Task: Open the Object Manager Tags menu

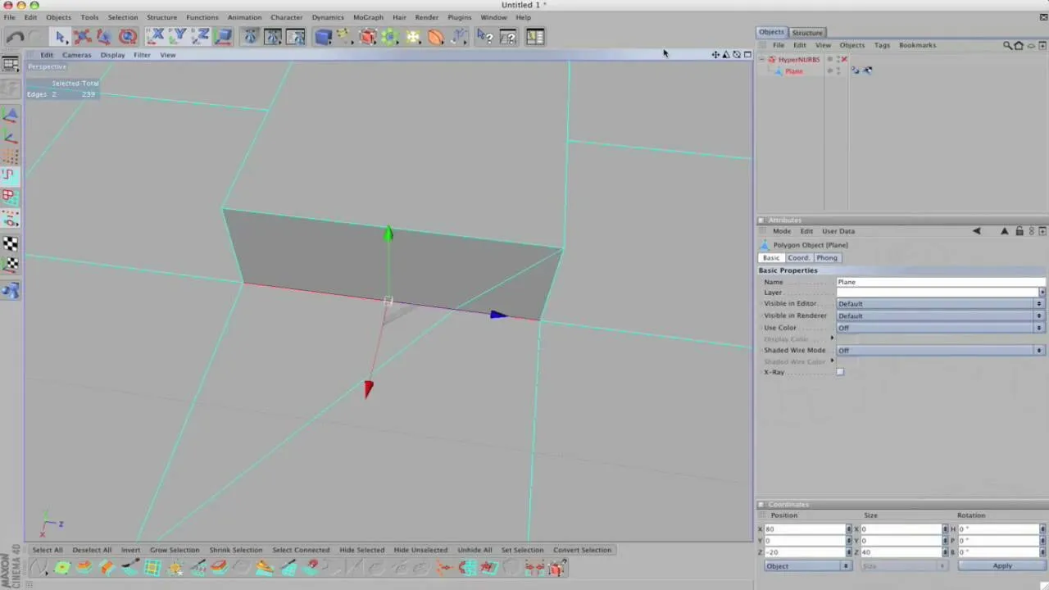Action: pyautogui.click(x=882, y=45)
